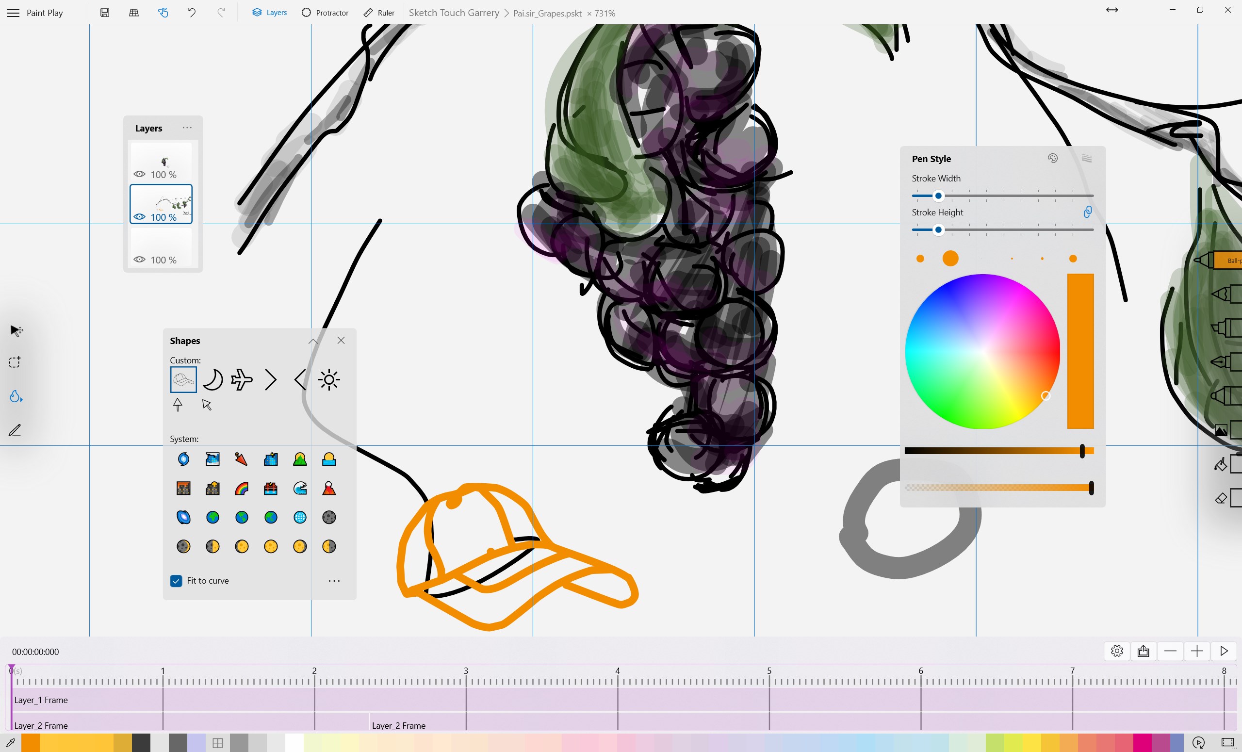
Task: Select the Fill bucket tool on left sidebar
Action: [x=15, y=396]
